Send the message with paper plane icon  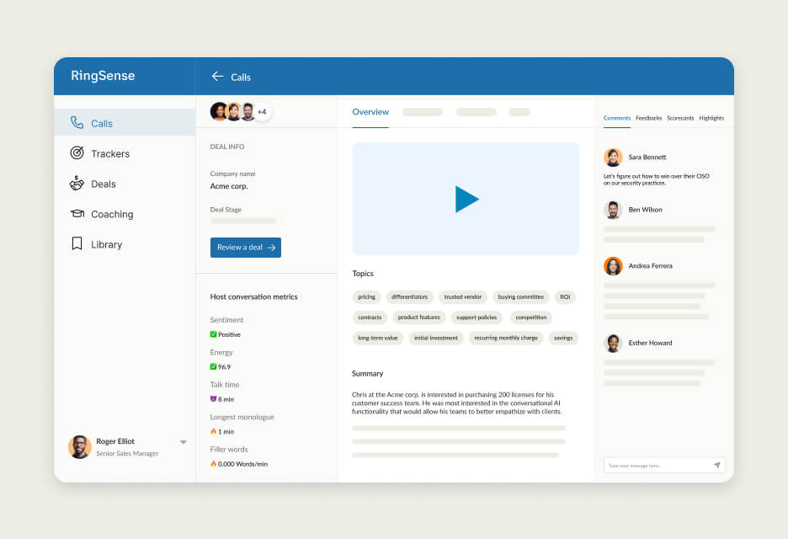click(716, 465)
